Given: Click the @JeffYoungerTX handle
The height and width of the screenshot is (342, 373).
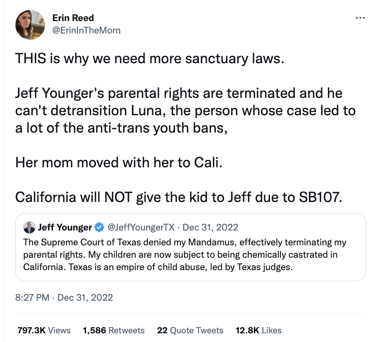Looking at the screenshot, I should (x=141, y=228).
